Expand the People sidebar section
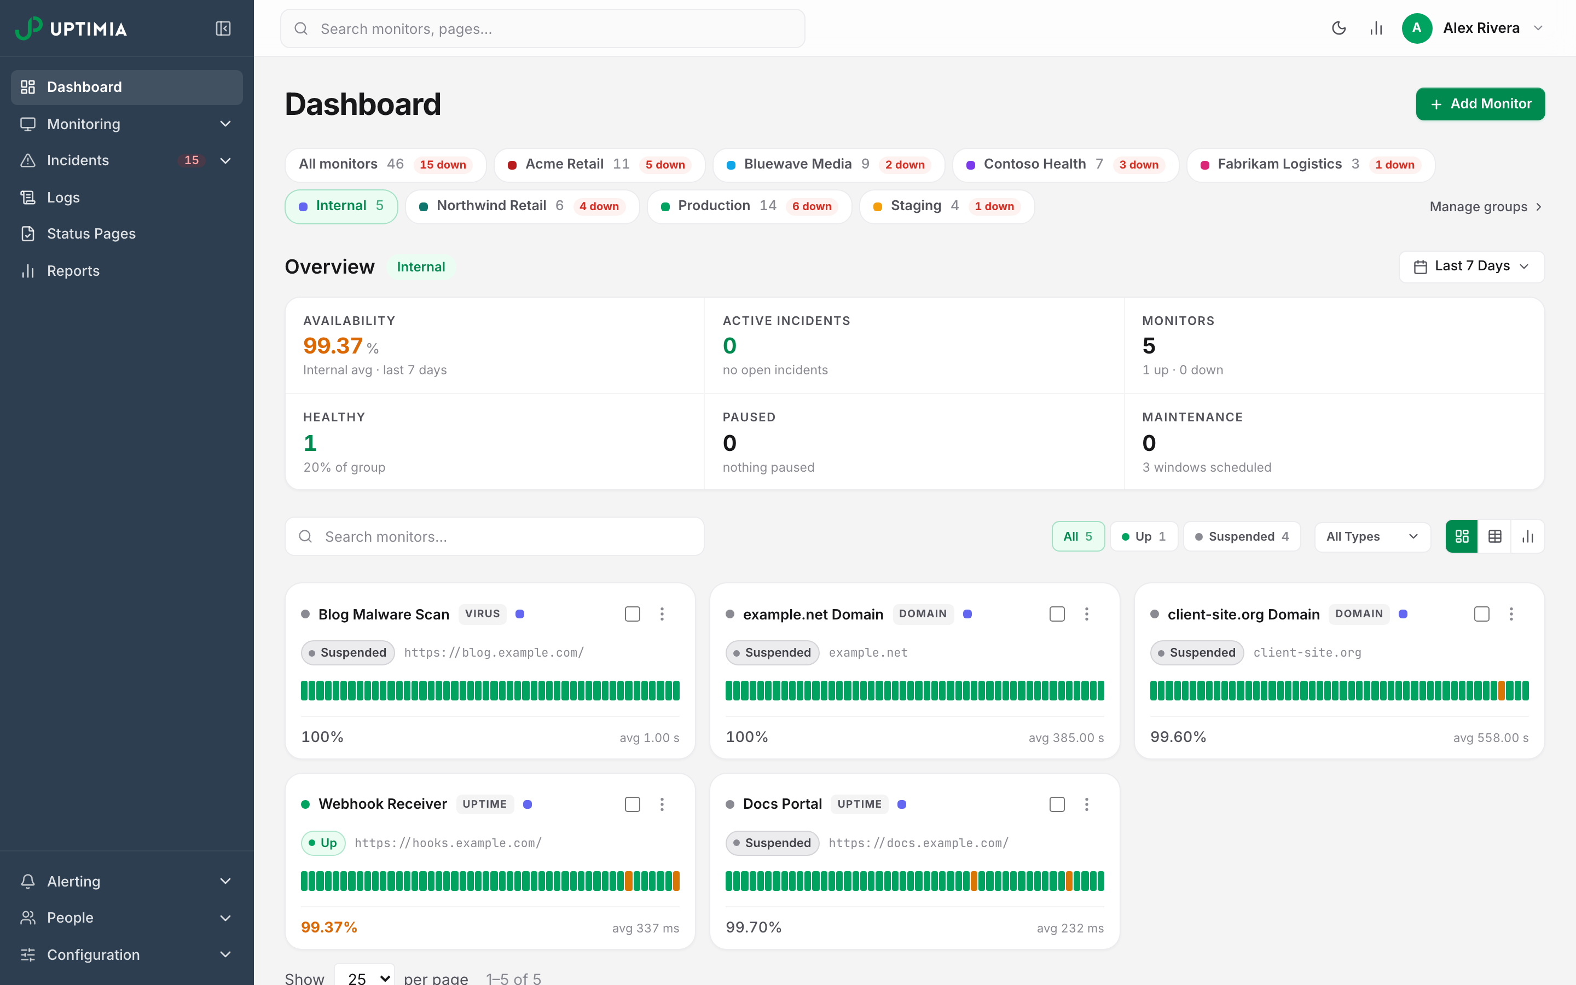The image size is (1576, 985). tap(127, 917)
